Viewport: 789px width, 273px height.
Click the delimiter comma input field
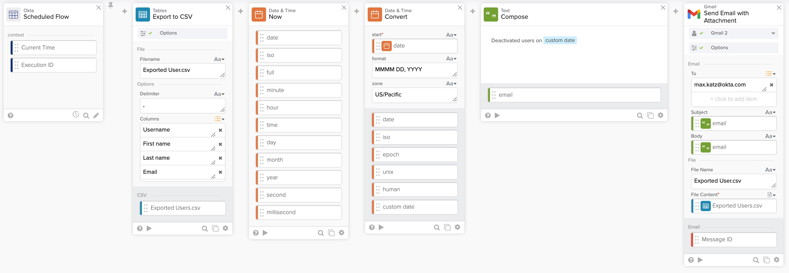(x=183, y=106)
